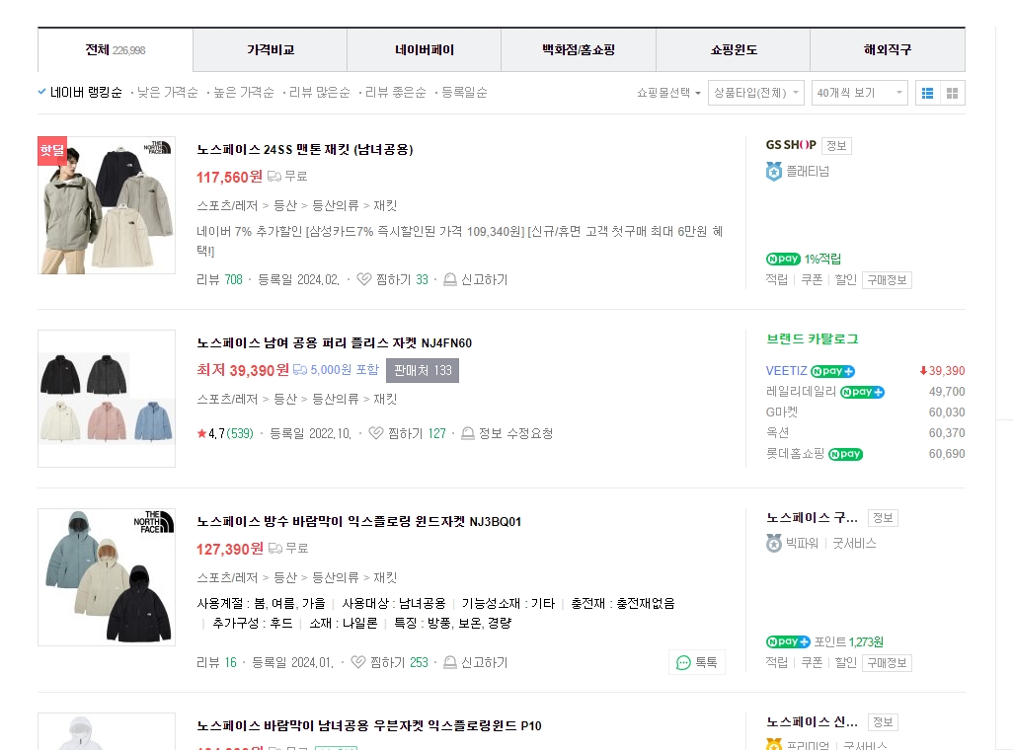Click GS SHOP 플래티넘 badge icon
1013x750 pixels.
(774, 171)
